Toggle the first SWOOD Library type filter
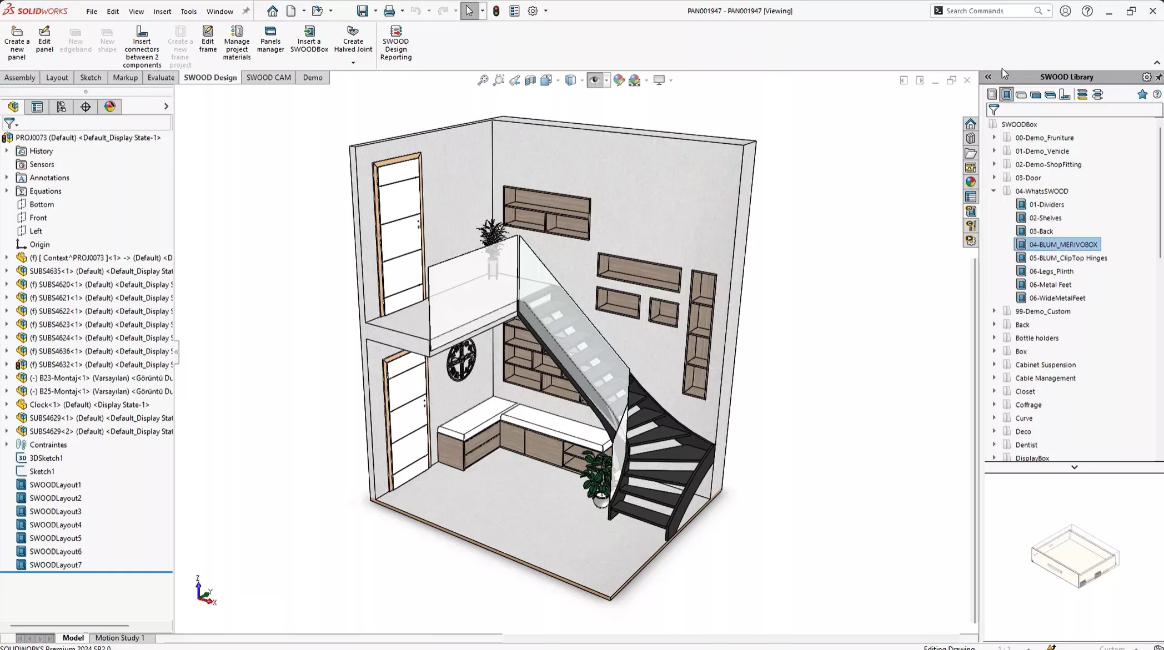 [x=992, y=94]
